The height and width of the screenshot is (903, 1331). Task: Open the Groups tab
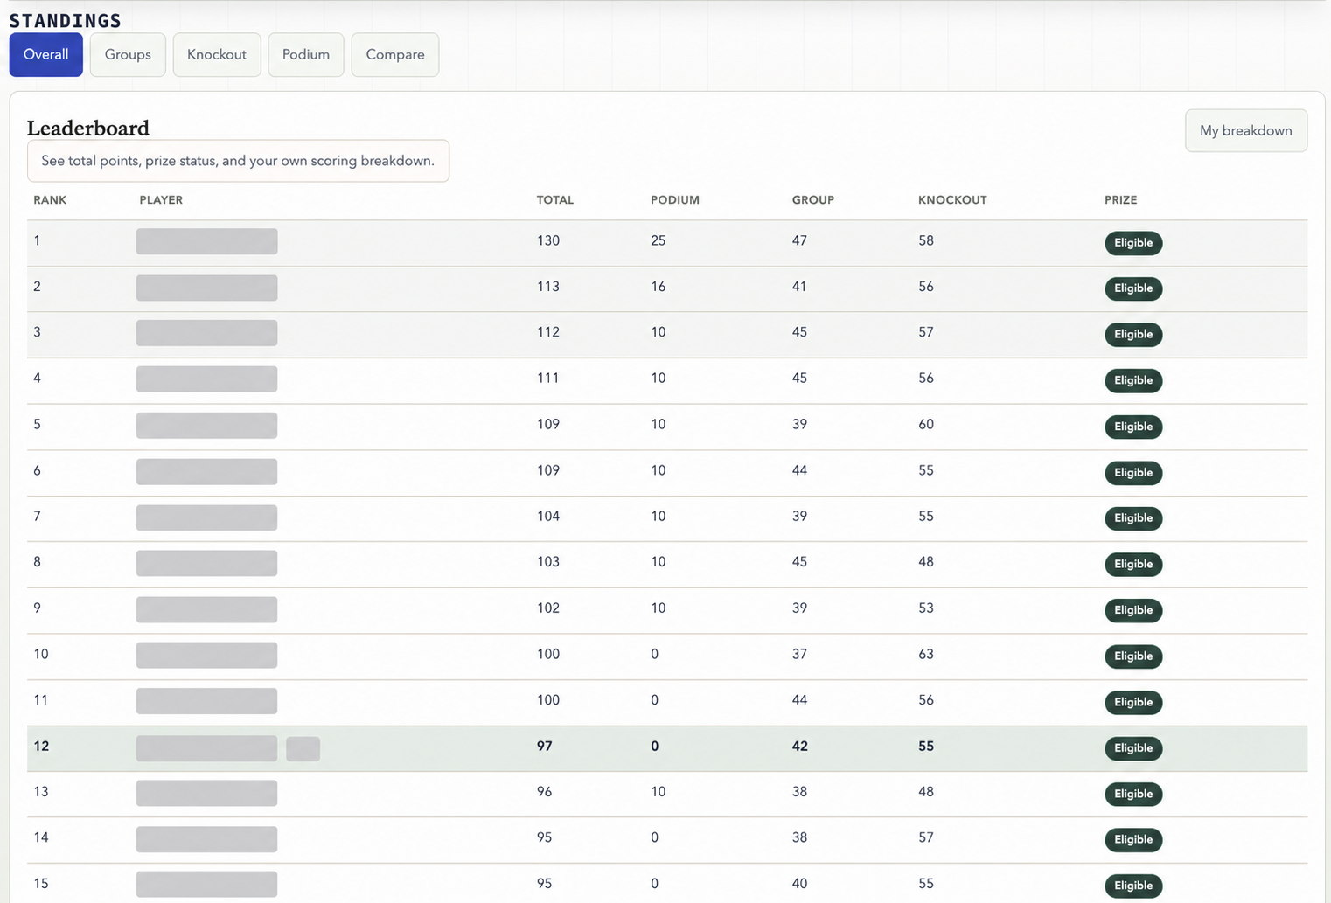[128, 54]
